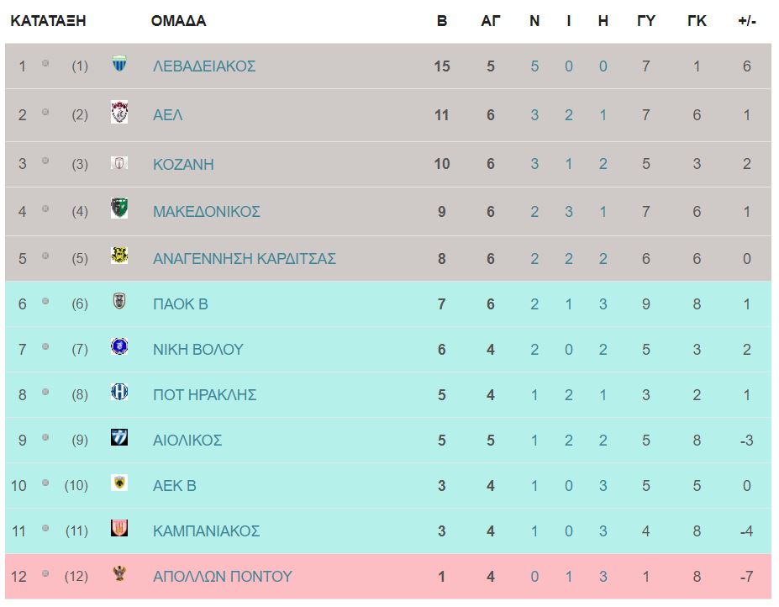The width and height of the screenshot is (779, 607).
Task: Click the ΑΙΟΛΙΚΟΣ team logo icon
Action: coord(119,437)
